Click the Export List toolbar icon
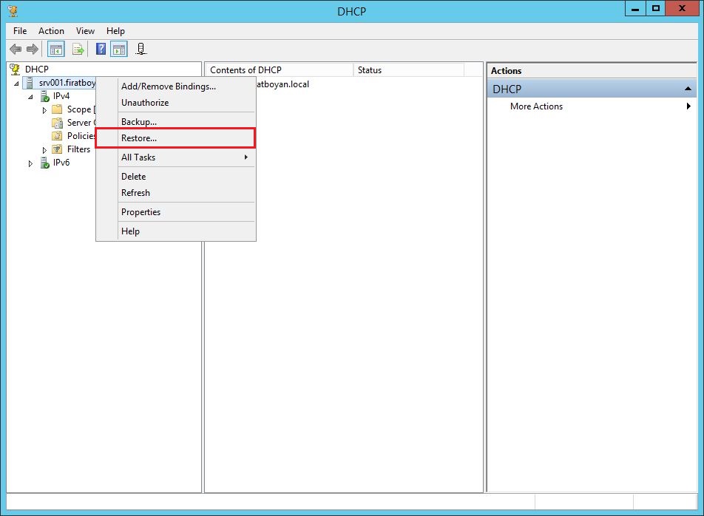Viewport: 704px width, 516px height. pyautogui.click(x=78, y=49)
